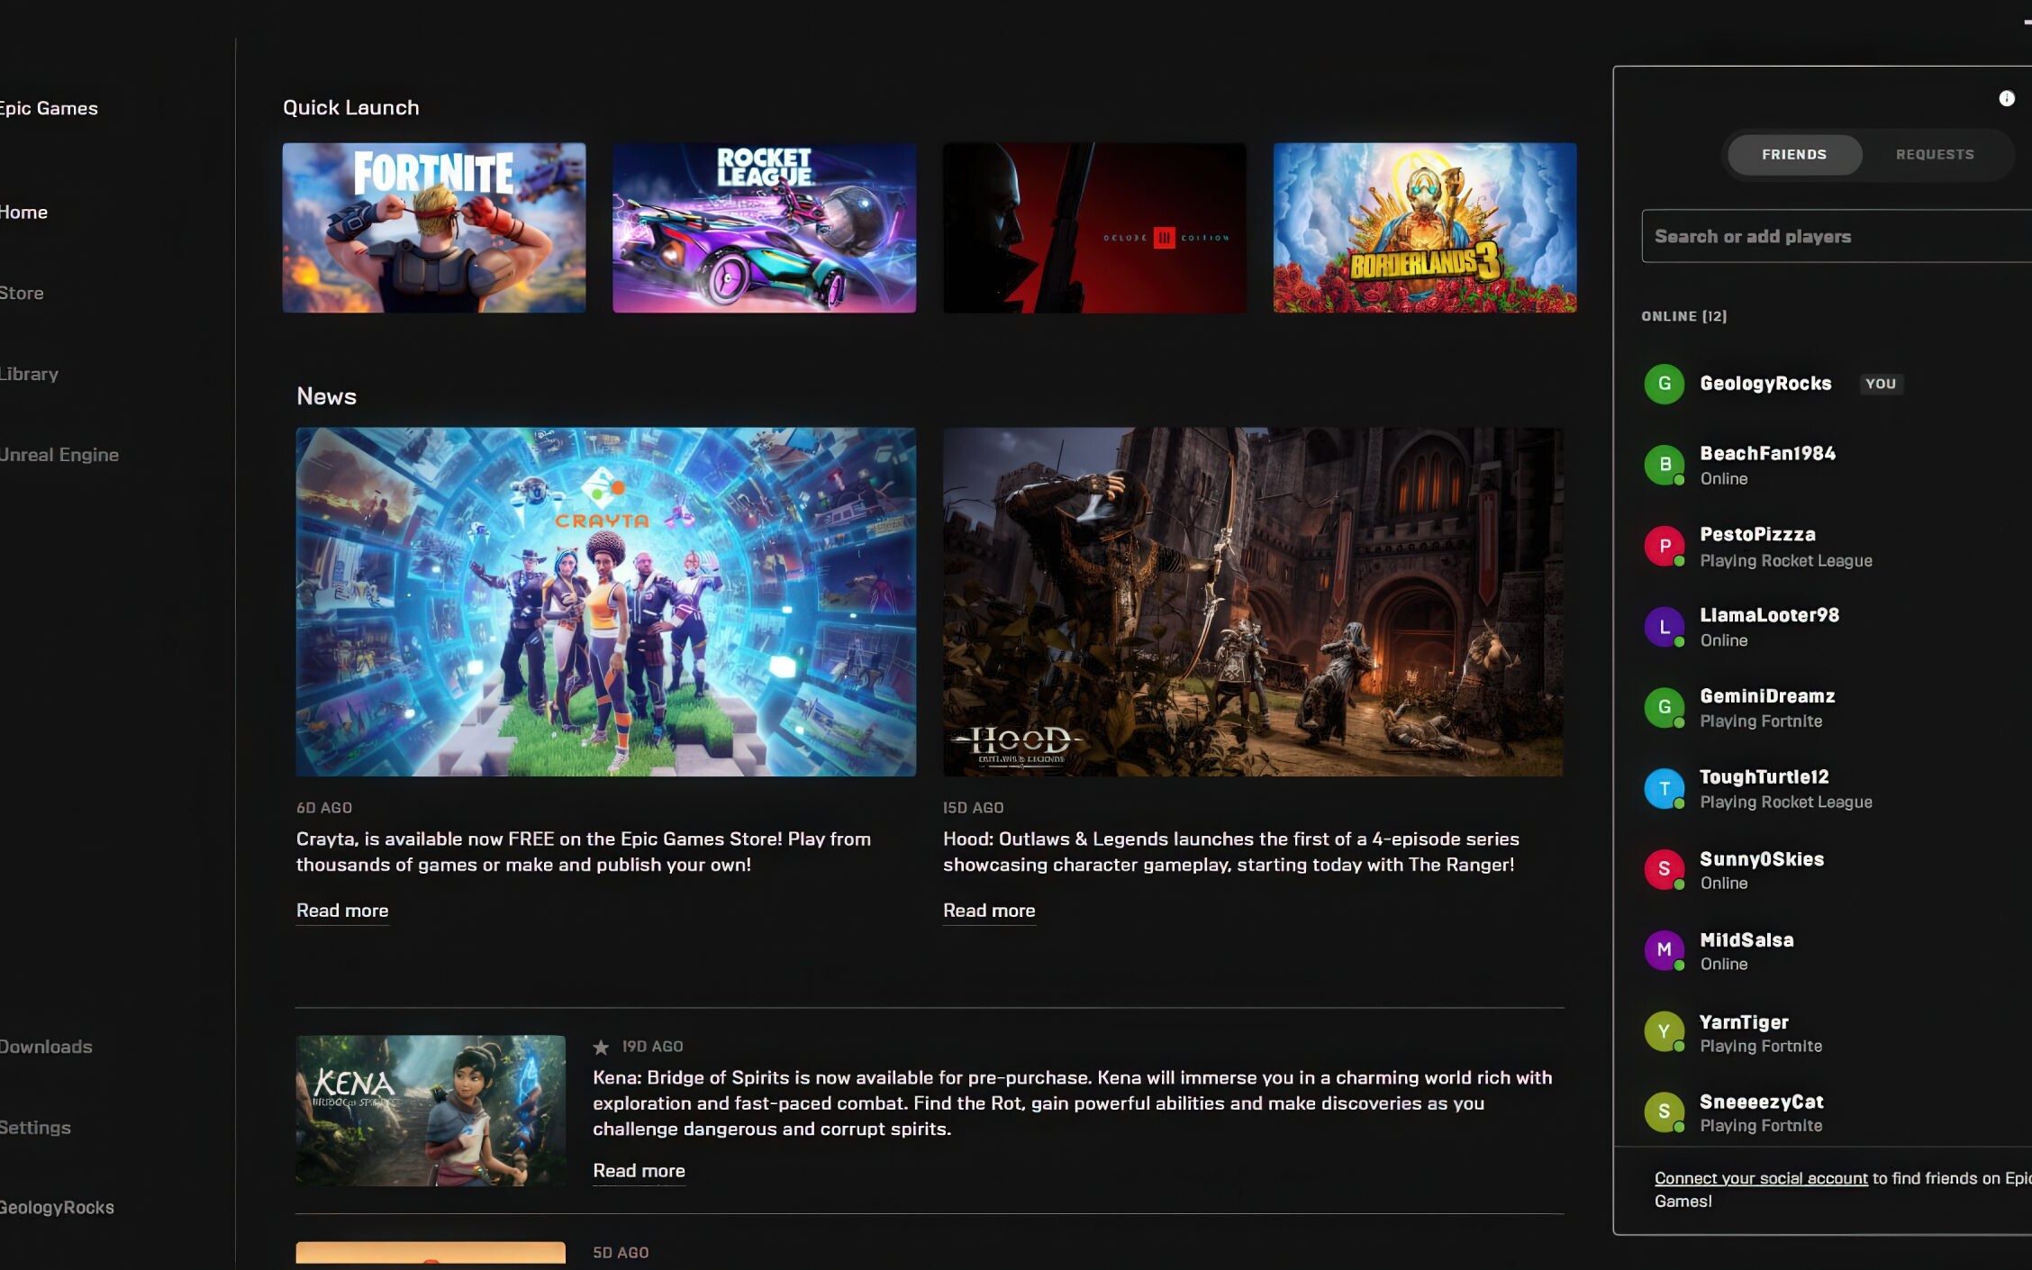Click PestoPizzza red avatar icon
This screenshot has height=1270, width=2032.
(x=1664, y=546)
